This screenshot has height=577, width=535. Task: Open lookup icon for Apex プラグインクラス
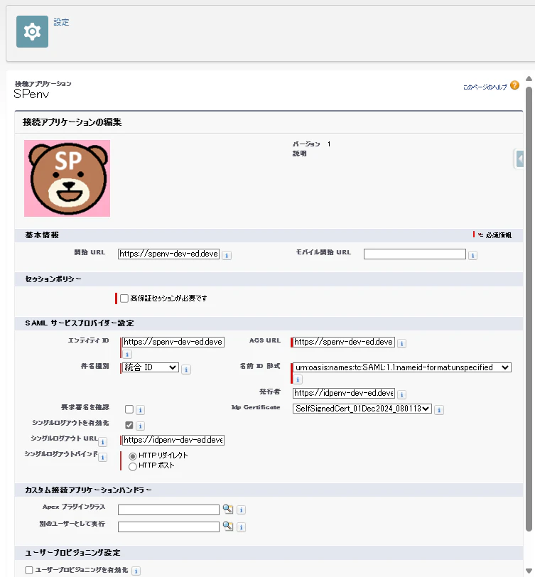[228, 509]
